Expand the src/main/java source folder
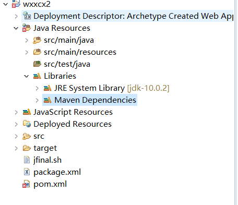Viewport: 238px width, 205px height. pyautogui.click(x=27, y=40)
